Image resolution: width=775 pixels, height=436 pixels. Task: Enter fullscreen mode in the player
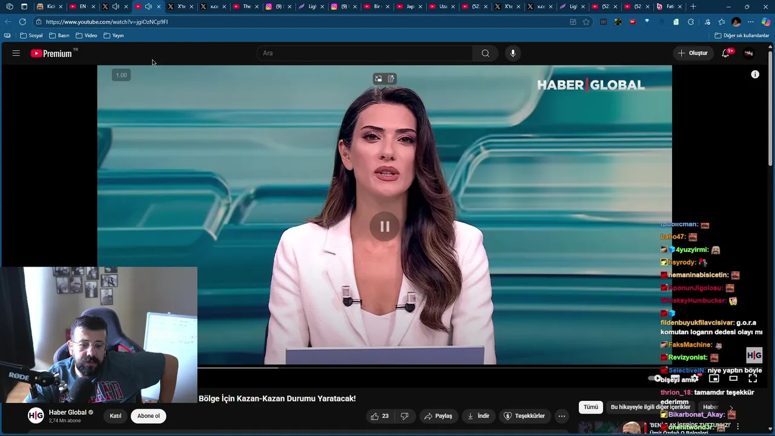(x=753, y=378)
